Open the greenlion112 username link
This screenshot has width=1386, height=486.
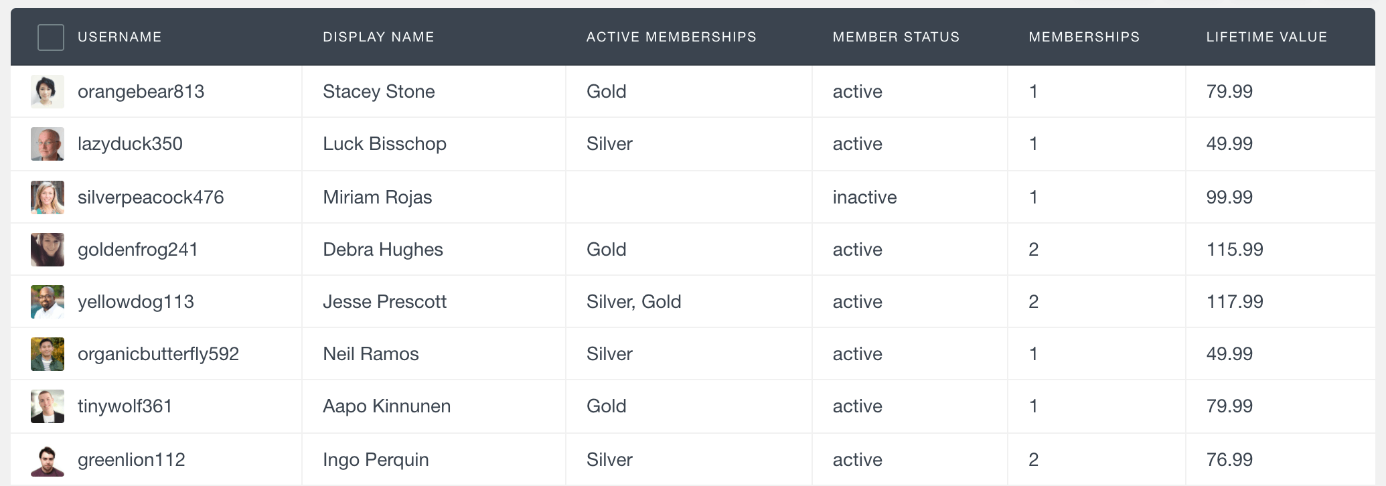[x=131, y=460]
